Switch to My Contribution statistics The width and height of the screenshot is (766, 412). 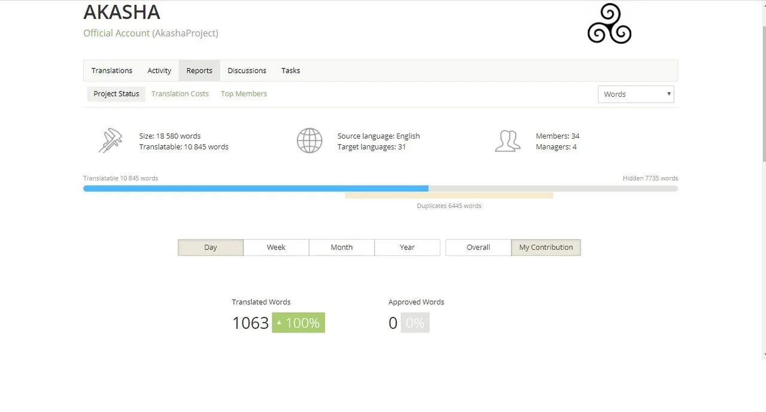[546, 248]
